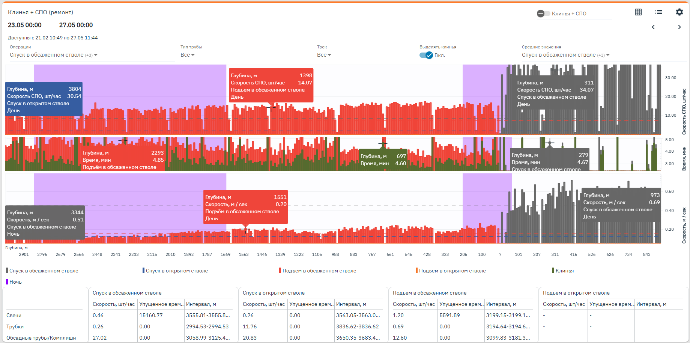690x343 pixels.
Task: Toggle legend item Спуск в обсаженном стволе
Action: click(x=42, y=271)
